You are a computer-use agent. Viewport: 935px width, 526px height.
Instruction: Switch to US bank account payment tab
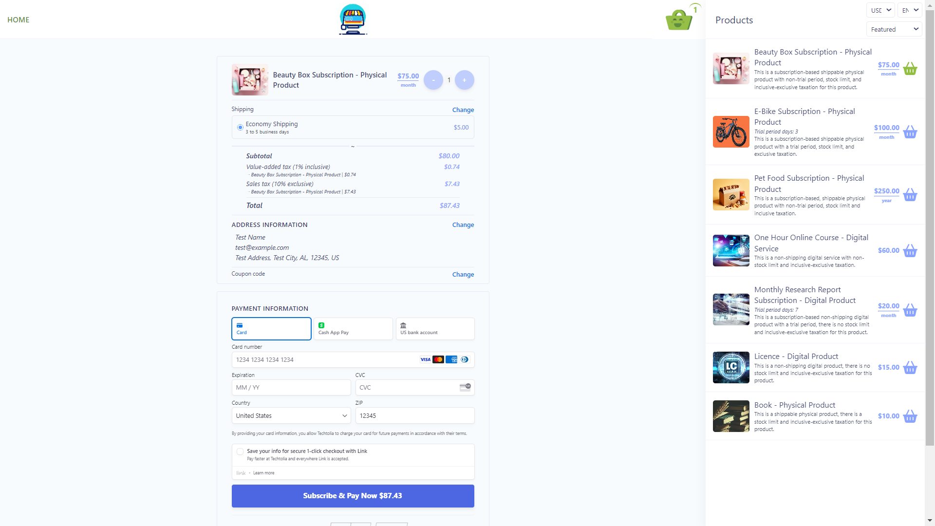[435, 329]
